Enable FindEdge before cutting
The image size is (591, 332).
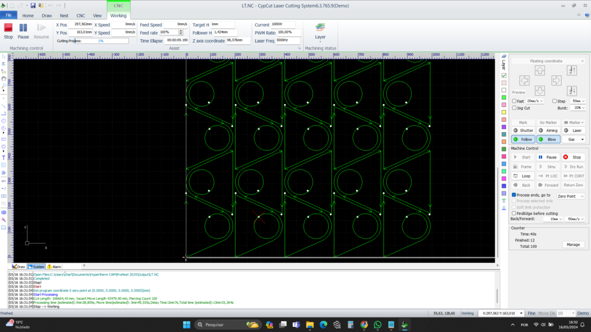[x=514, y=213]
